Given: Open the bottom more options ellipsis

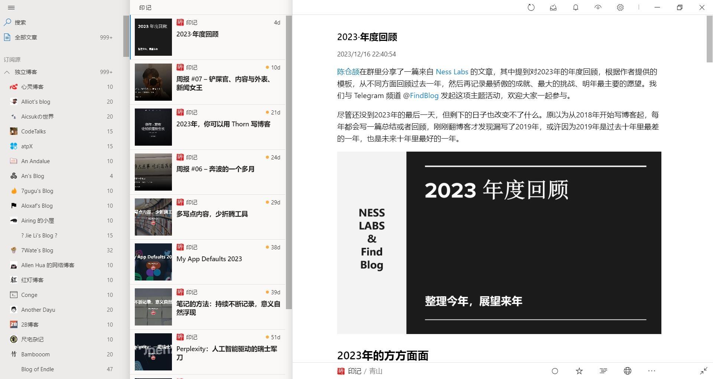Looking at the screenshot, I should click(652, 371).
